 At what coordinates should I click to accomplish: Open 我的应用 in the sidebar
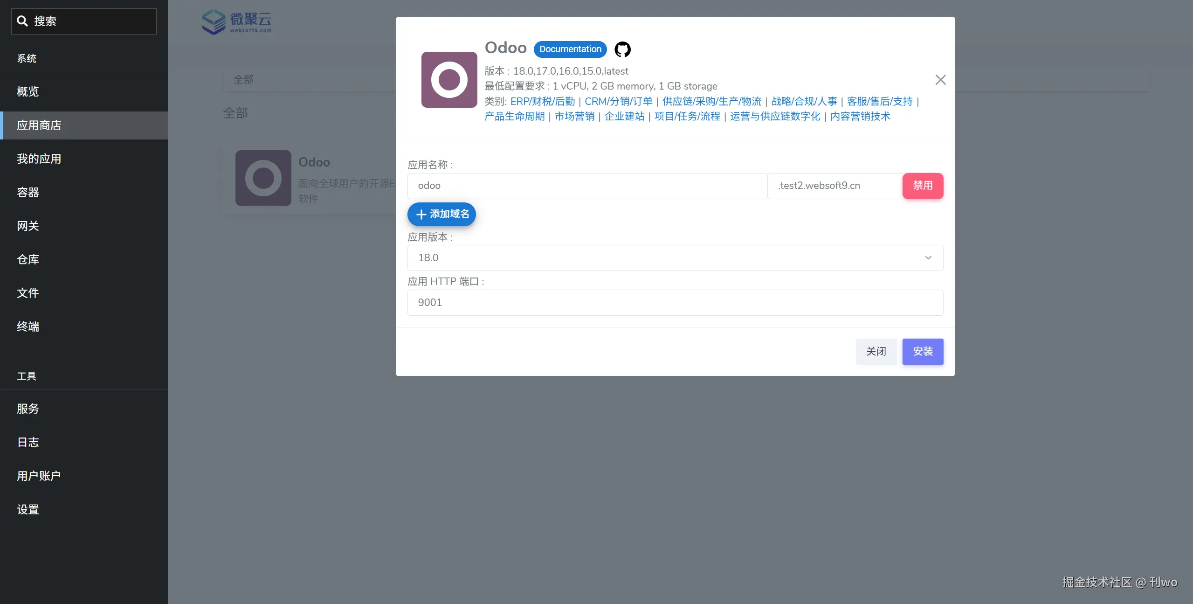(39, 159)
